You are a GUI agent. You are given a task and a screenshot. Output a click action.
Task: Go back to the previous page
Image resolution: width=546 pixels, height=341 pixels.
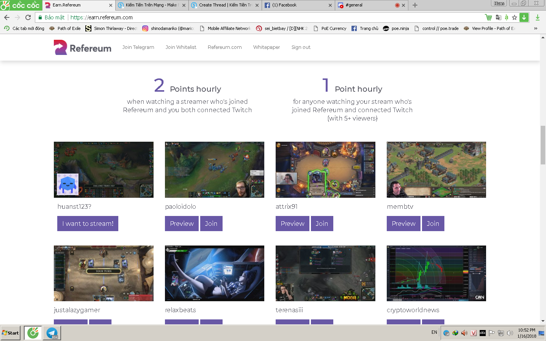point(7,17)
